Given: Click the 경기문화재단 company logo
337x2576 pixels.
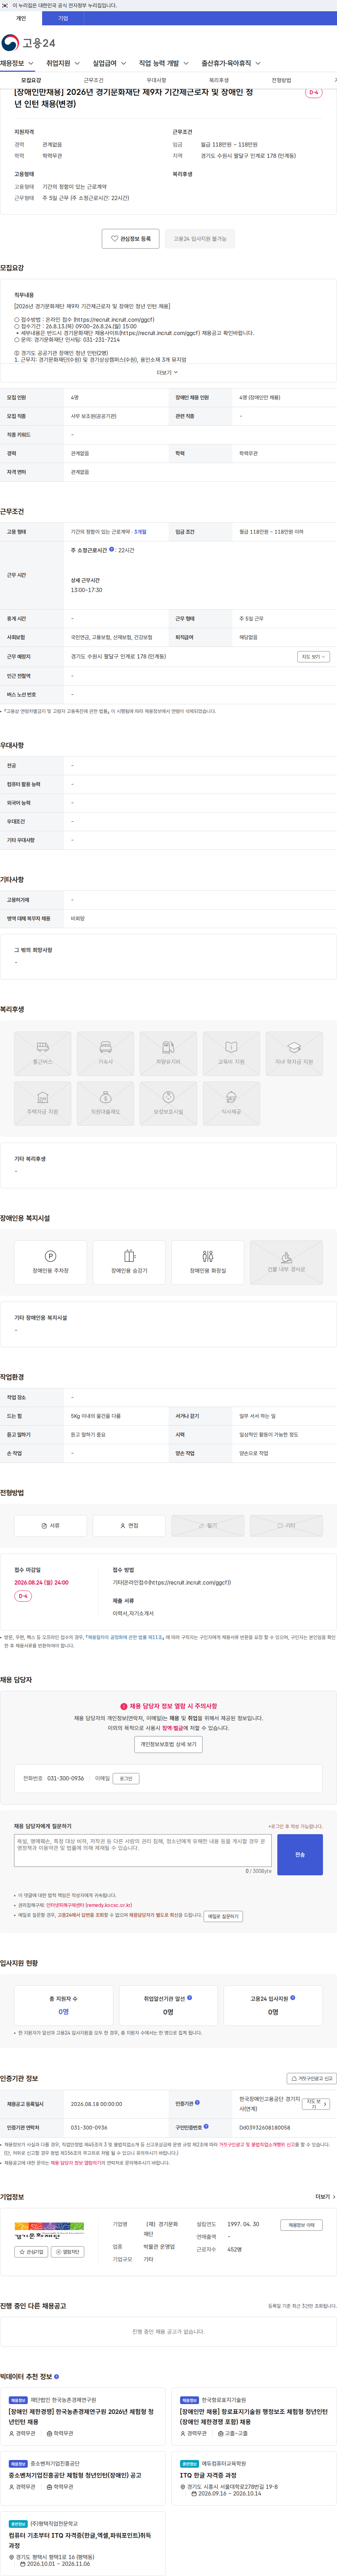Looking at the screenshot, I should coord(49,2231).
